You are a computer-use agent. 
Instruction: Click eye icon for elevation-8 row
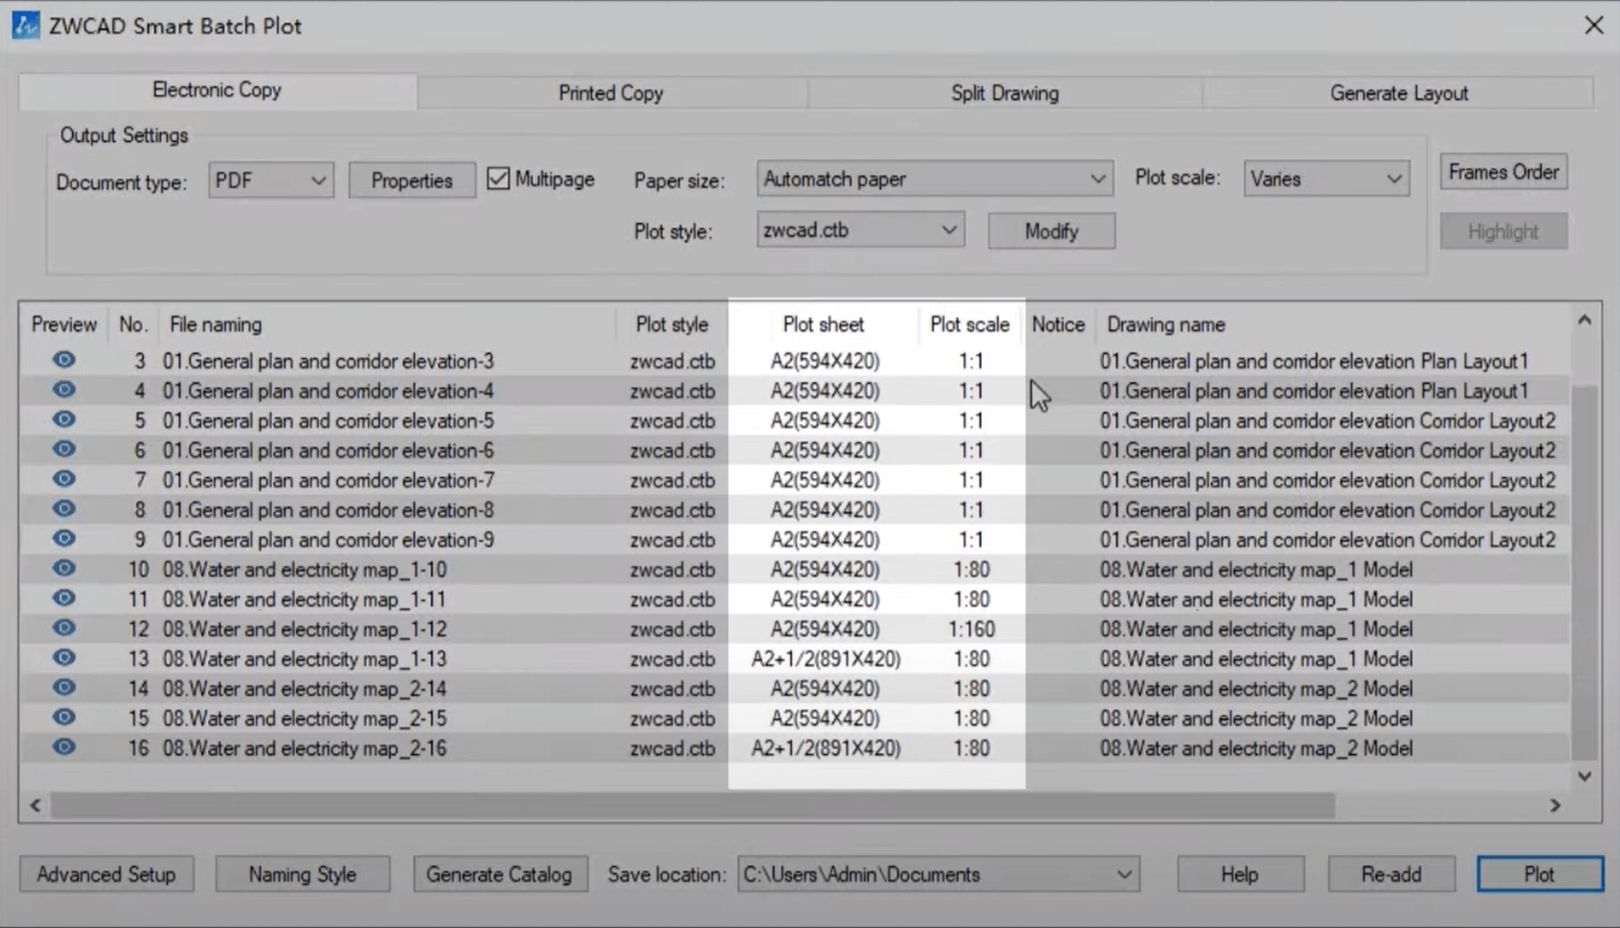[x=64, y=509]
